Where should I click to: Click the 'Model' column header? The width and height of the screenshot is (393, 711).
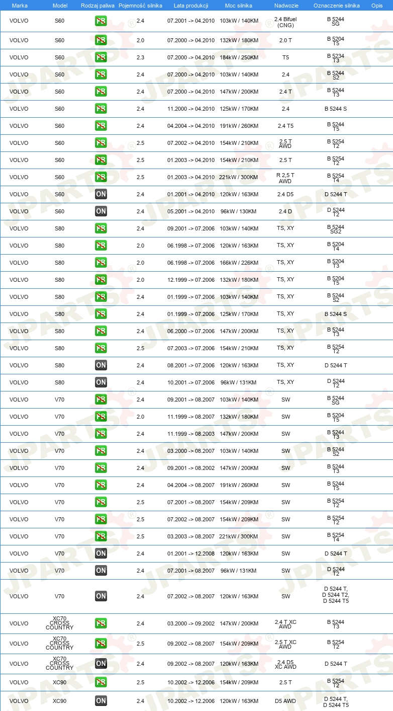coord(60,5)
